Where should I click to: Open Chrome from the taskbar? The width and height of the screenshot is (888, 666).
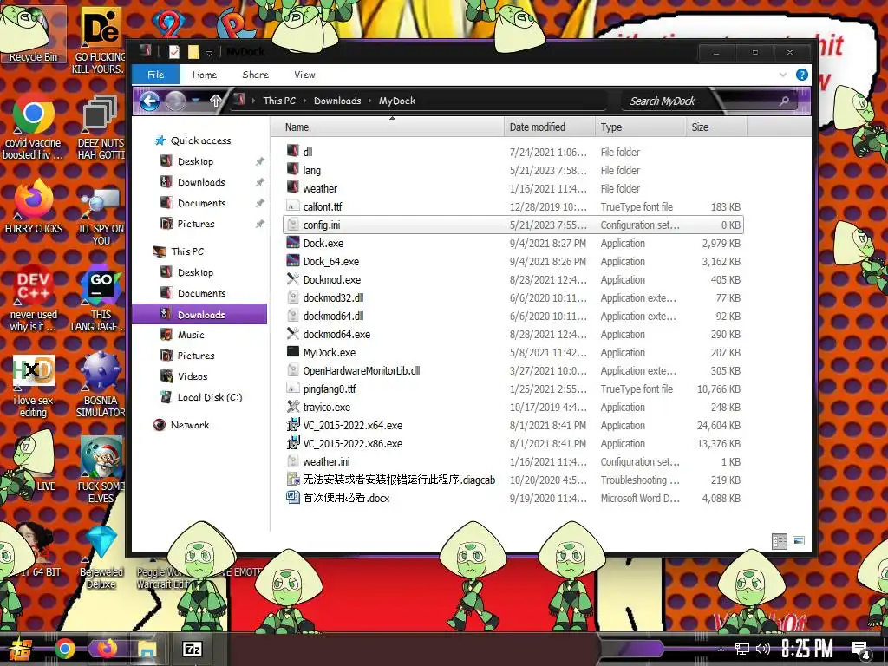point(64,649)
